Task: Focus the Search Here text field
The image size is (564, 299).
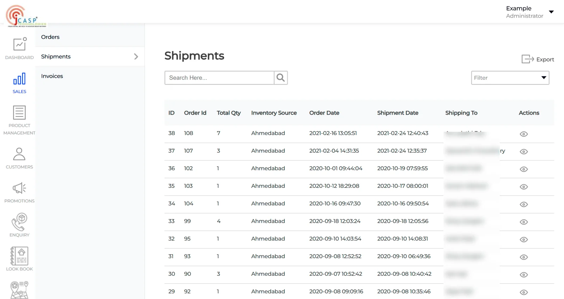Action: click(x=219, y=78)
